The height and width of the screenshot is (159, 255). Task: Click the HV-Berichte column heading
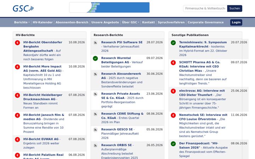25,35
